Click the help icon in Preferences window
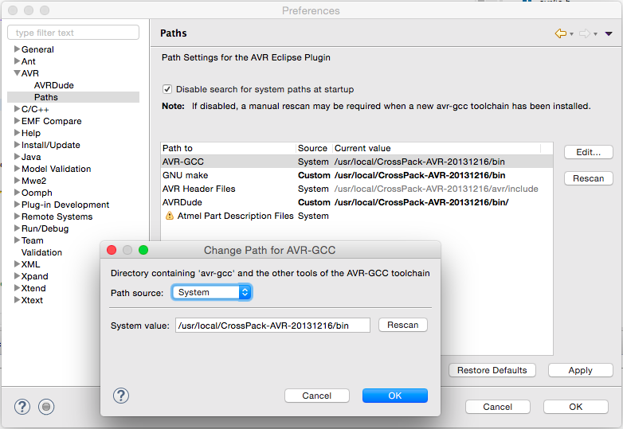This screenshot has height=429, width=623. (22, 407)
